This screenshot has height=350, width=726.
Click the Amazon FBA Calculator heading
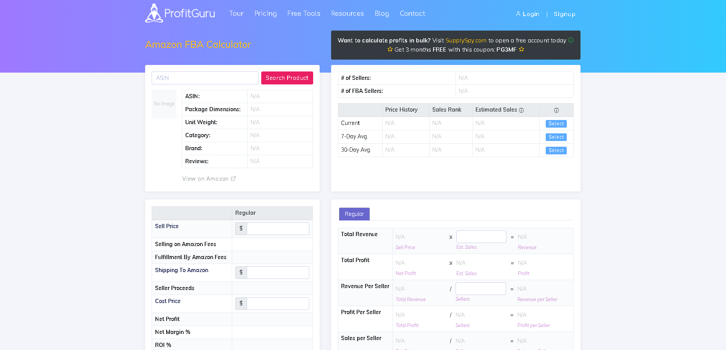tap(198, 44)
